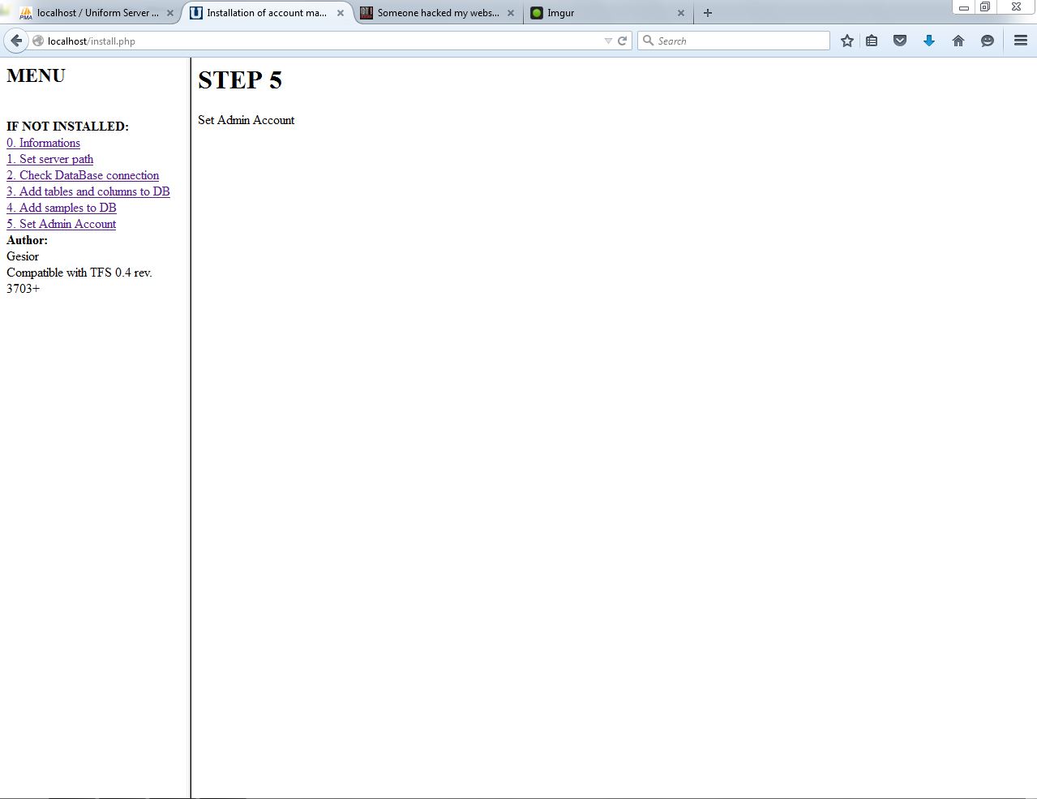Viewport: 1037px width, 799px height.
Task: Open a new tab with plus button
Action: [708, 13]
